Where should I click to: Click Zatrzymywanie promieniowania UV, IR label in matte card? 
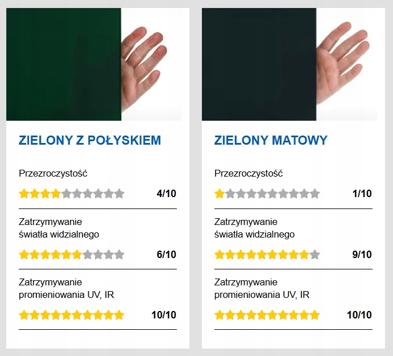(262, 288)
